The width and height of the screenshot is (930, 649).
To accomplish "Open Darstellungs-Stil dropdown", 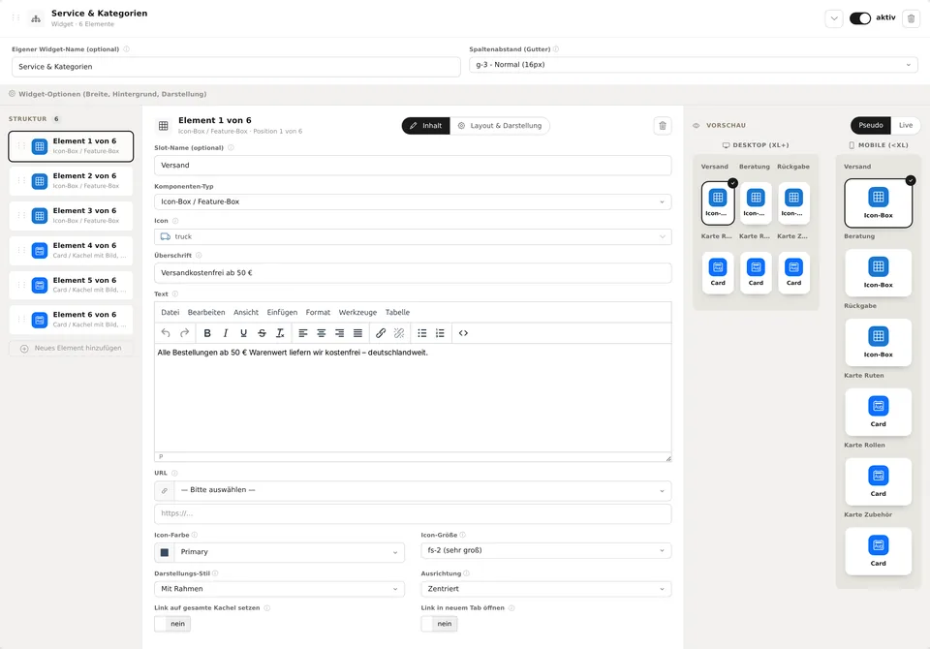I will [x=279, y=589].
